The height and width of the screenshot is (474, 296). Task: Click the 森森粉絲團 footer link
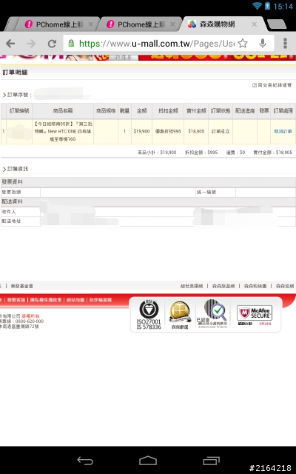tap(255, 286)
